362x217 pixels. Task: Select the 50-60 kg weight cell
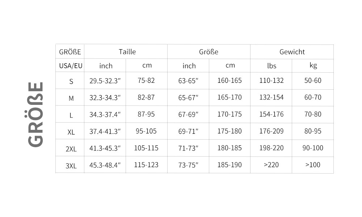coord(313,81)
